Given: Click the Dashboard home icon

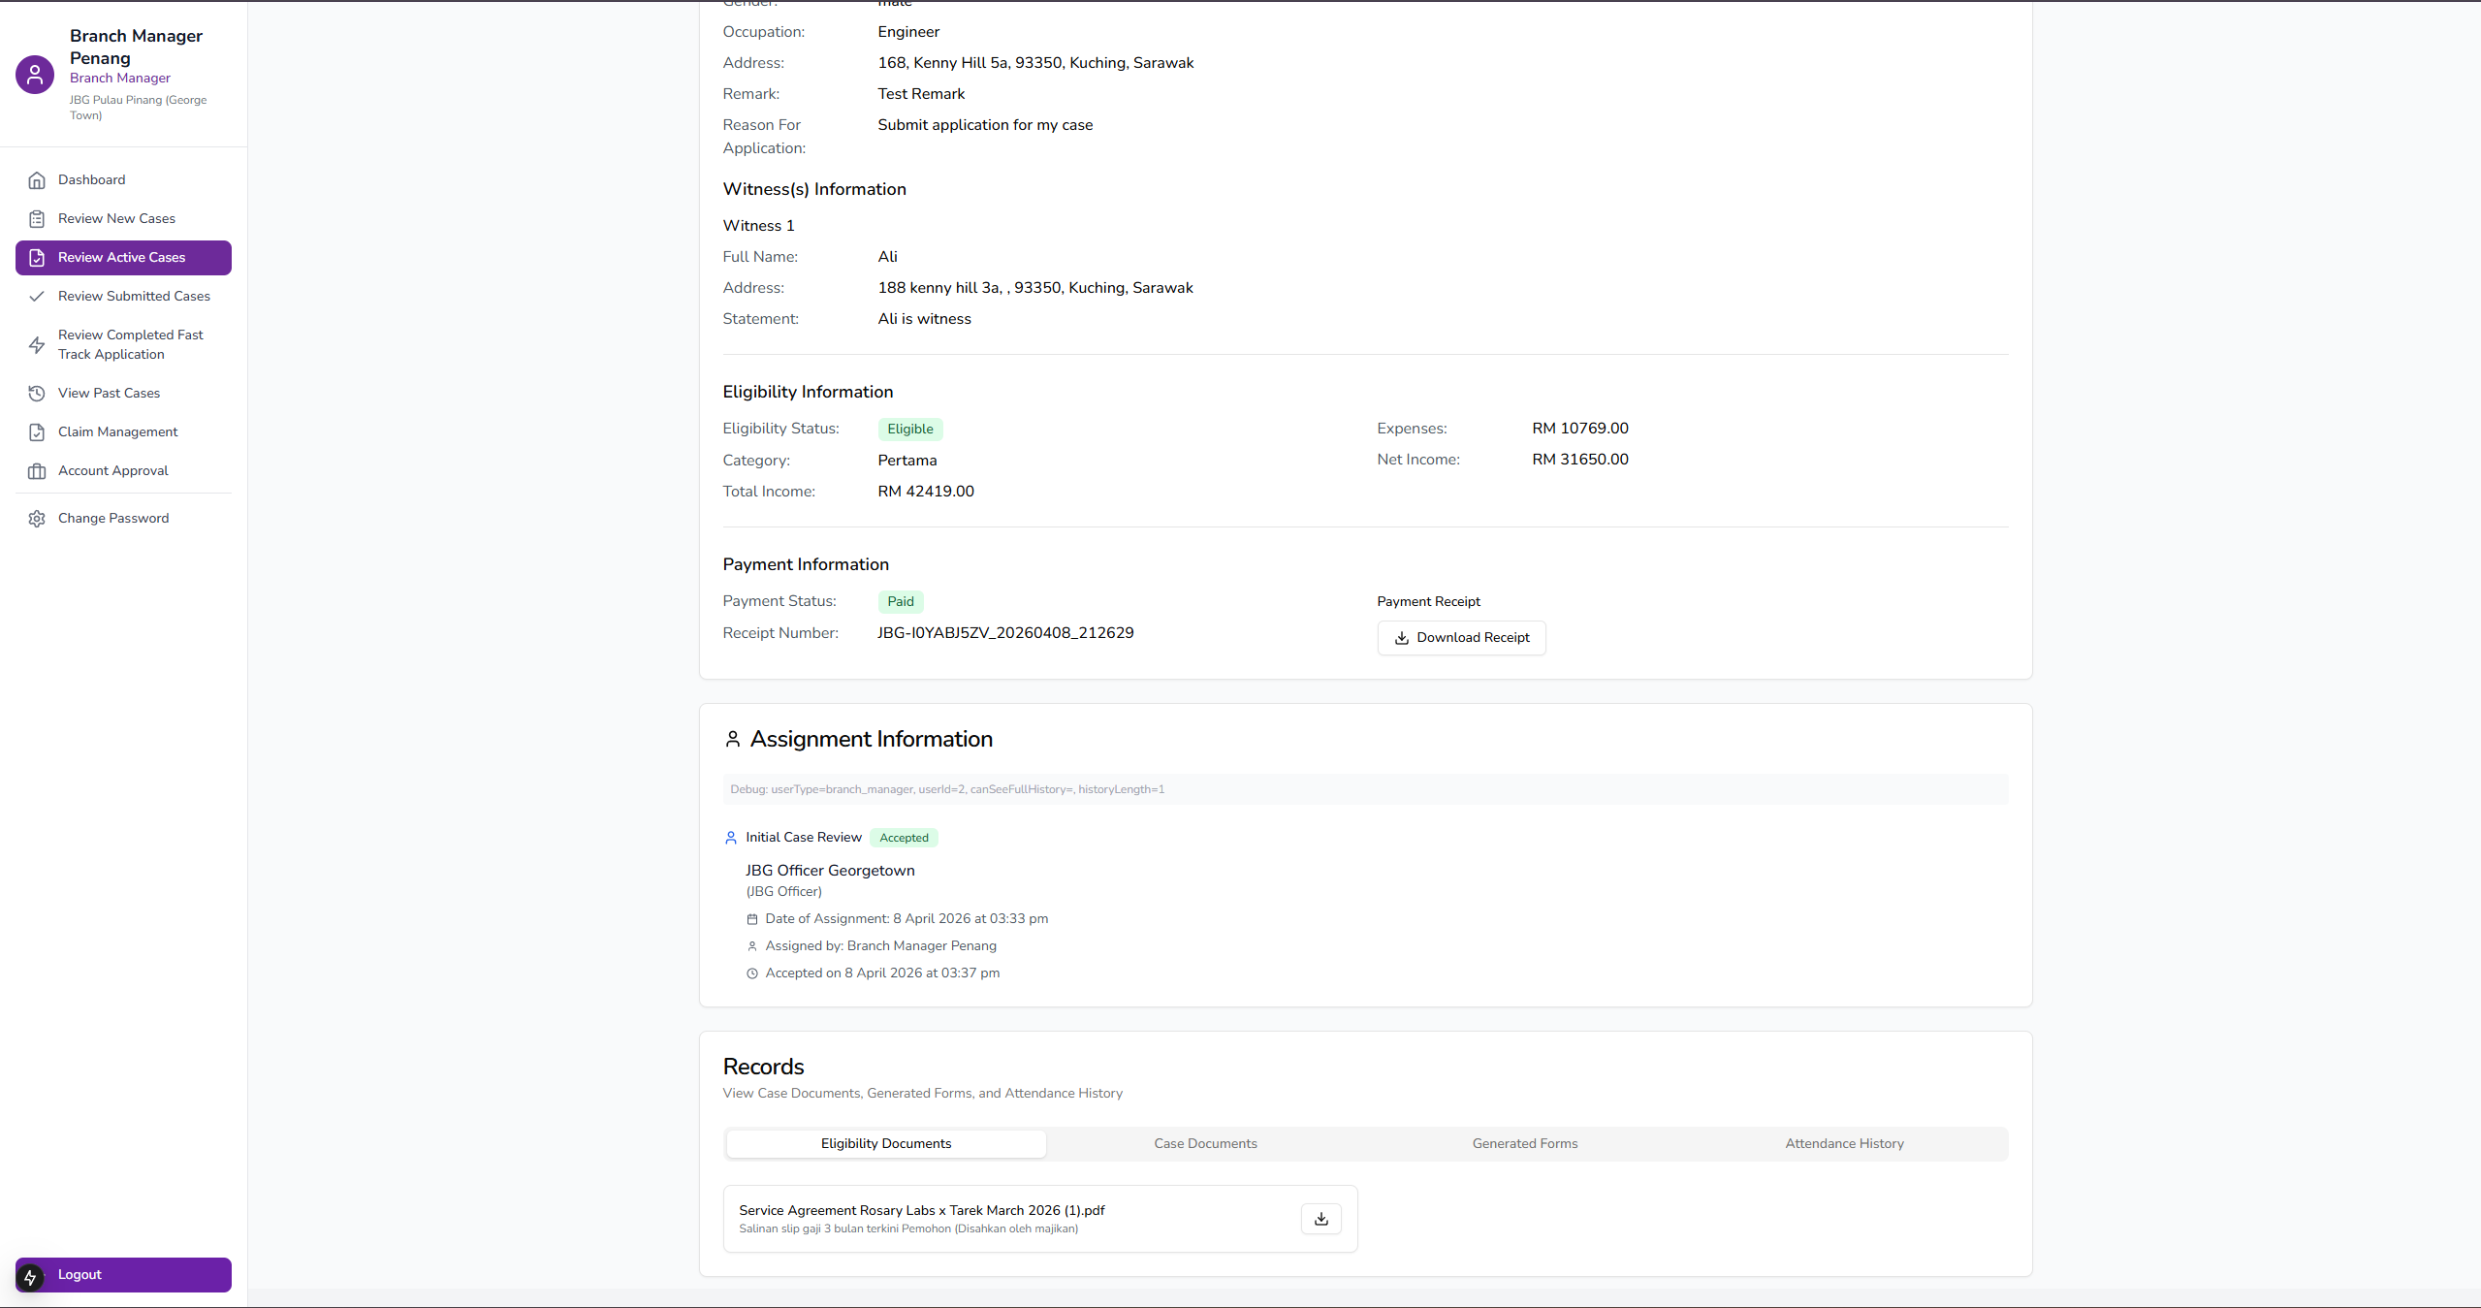Looking at the screenshot, I should click(x=37, y=180).
